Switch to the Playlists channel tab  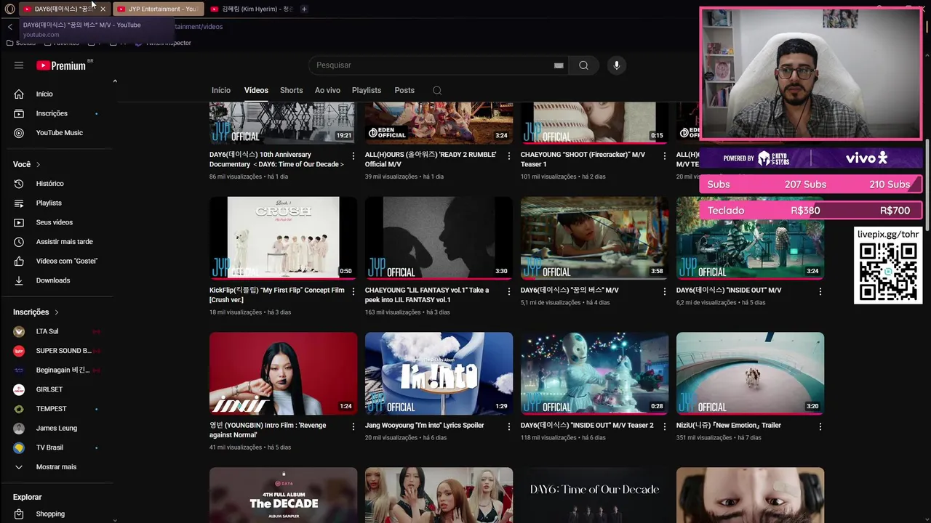click(367, 90)
